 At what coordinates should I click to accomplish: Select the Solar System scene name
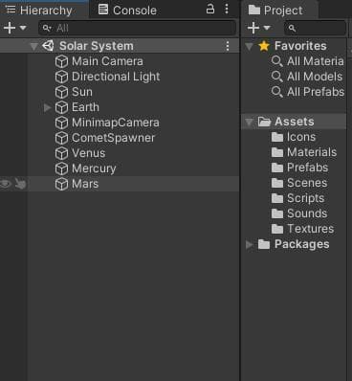click(x=97, y=46)
